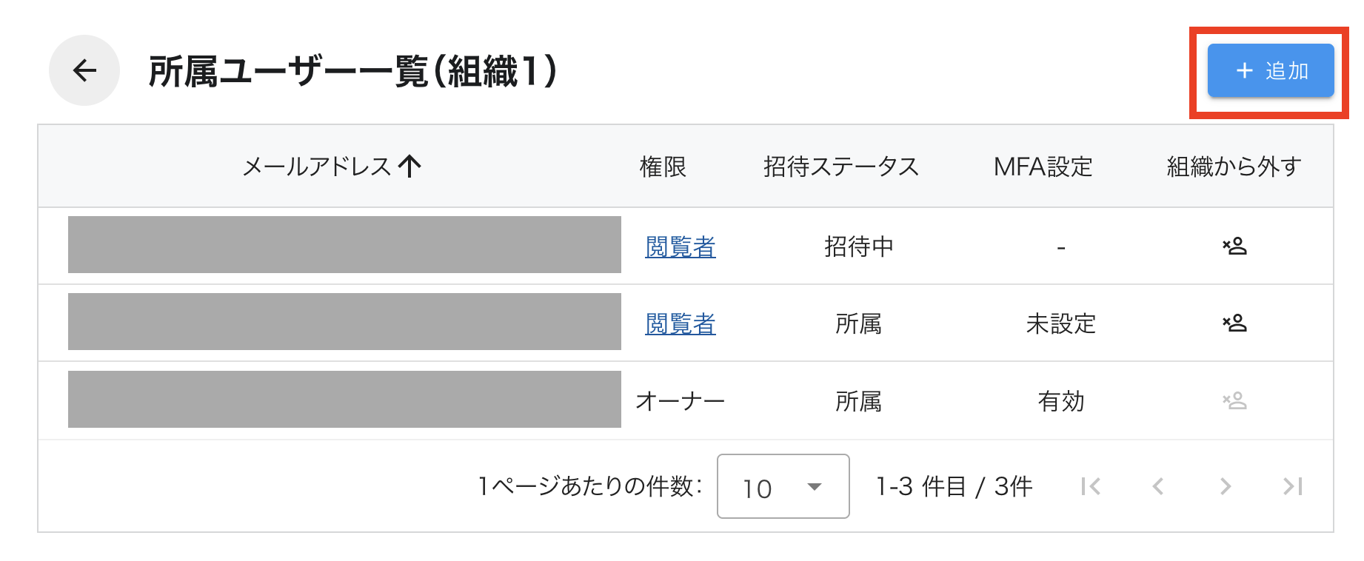Go to the next page
The image size is (1364, 561).
(1223, 486)
